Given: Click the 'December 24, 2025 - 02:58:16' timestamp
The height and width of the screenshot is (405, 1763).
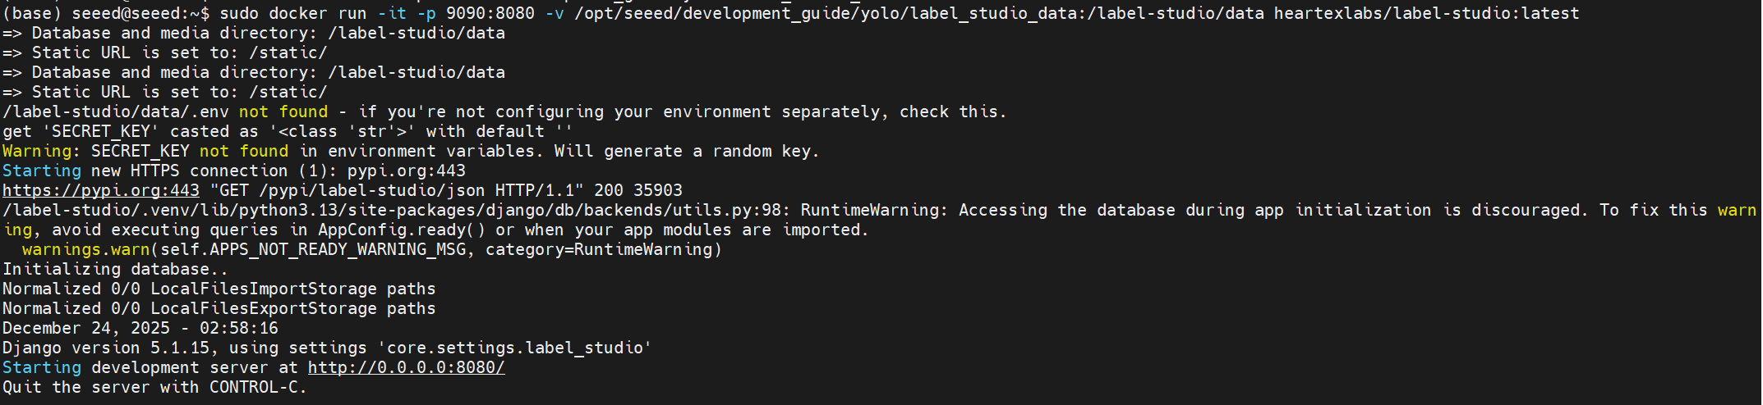Looking at the screenshot, I should coord(140,329).
